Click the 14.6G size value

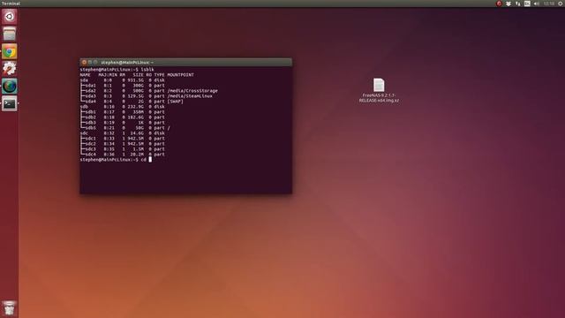tap(137, 133)
